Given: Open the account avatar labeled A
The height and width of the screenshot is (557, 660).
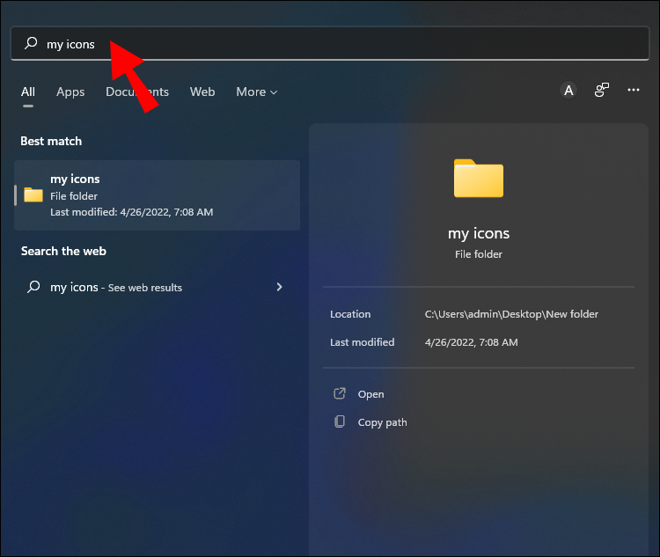Looking at the screenshot, I should click(568, 90).
